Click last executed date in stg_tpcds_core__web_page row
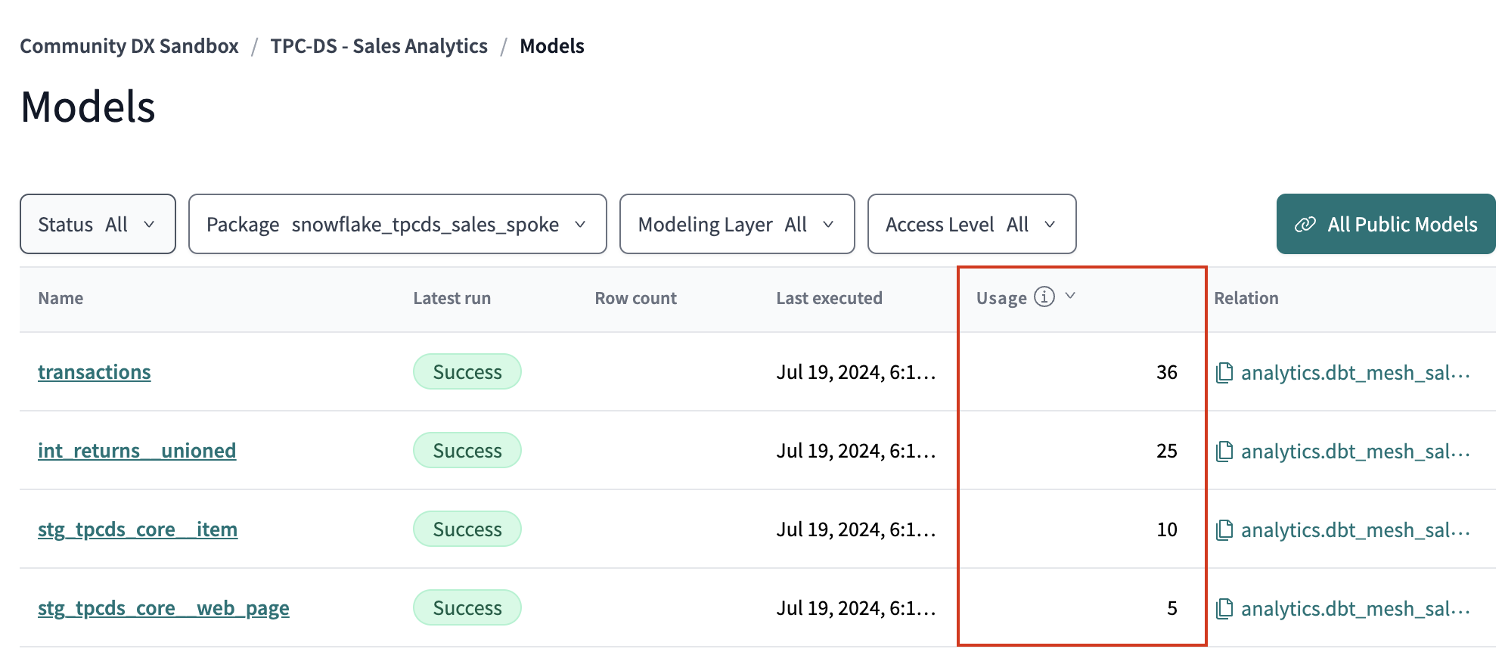The width and height of the screenshot is (1502, 652). point(856,608)
